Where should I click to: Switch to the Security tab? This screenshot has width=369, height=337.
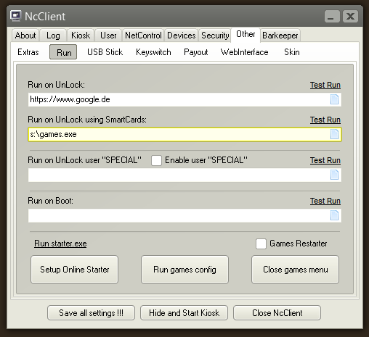[215, 36]
